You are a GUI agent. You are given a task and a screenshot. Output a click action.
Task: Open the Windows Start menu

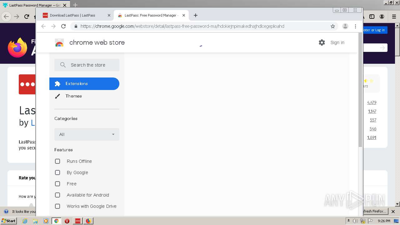click(9, 221)
